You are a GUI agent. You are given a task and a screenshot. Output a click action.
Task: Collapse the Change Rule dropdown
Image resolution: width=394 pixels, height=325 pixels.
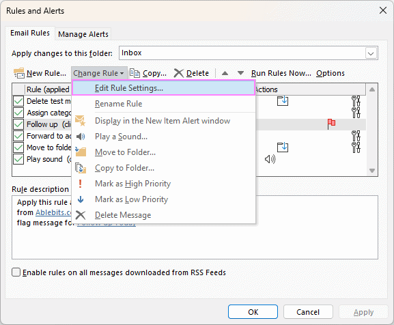click(99, 73)
